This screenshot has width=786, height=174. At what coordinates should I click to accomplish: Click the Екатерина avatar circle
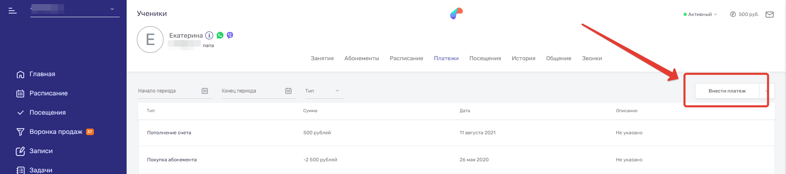[x=150, y=40]
